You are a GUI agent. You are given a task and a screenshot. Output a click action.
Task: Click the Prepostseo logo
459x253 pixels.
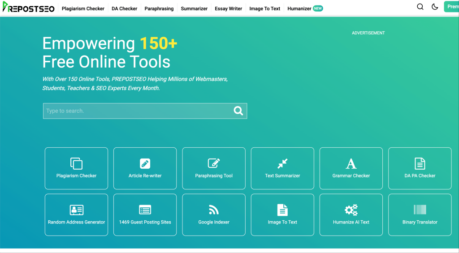point(28,7)
